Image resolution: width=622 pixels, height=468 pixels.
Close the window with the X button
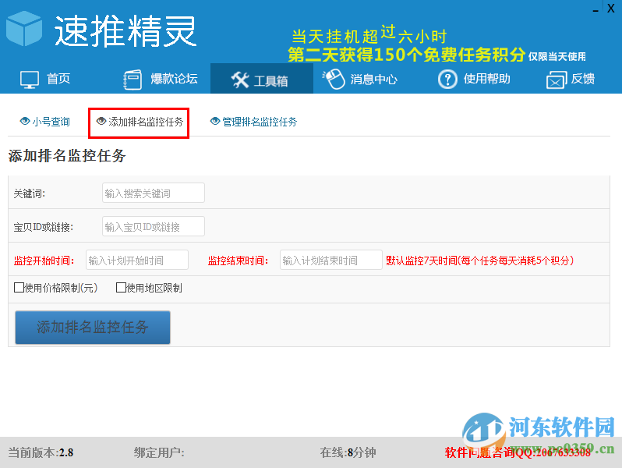click(611, 9)
